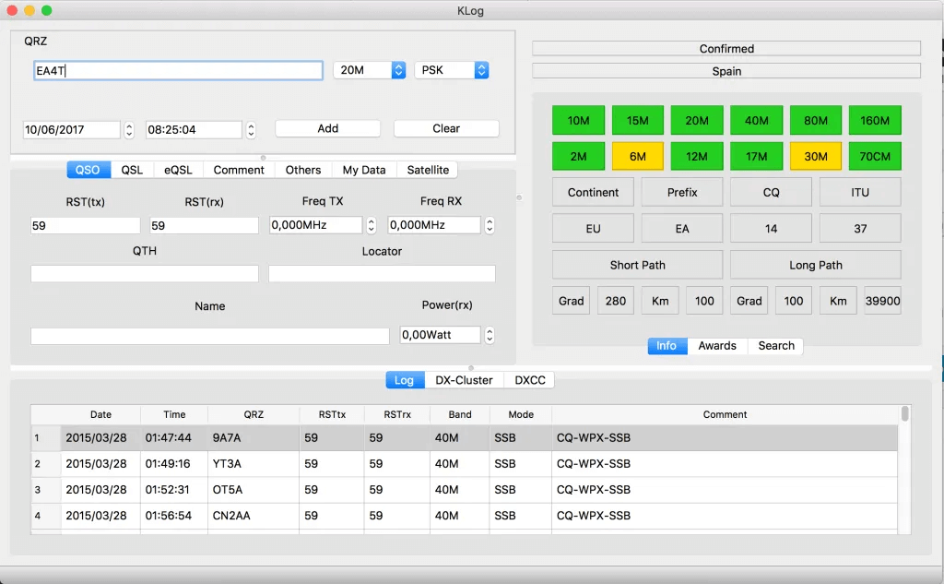This screenshot has height=584, width=944.
Task: Click the long path 39900 Km value
Action: coord(882,301)
